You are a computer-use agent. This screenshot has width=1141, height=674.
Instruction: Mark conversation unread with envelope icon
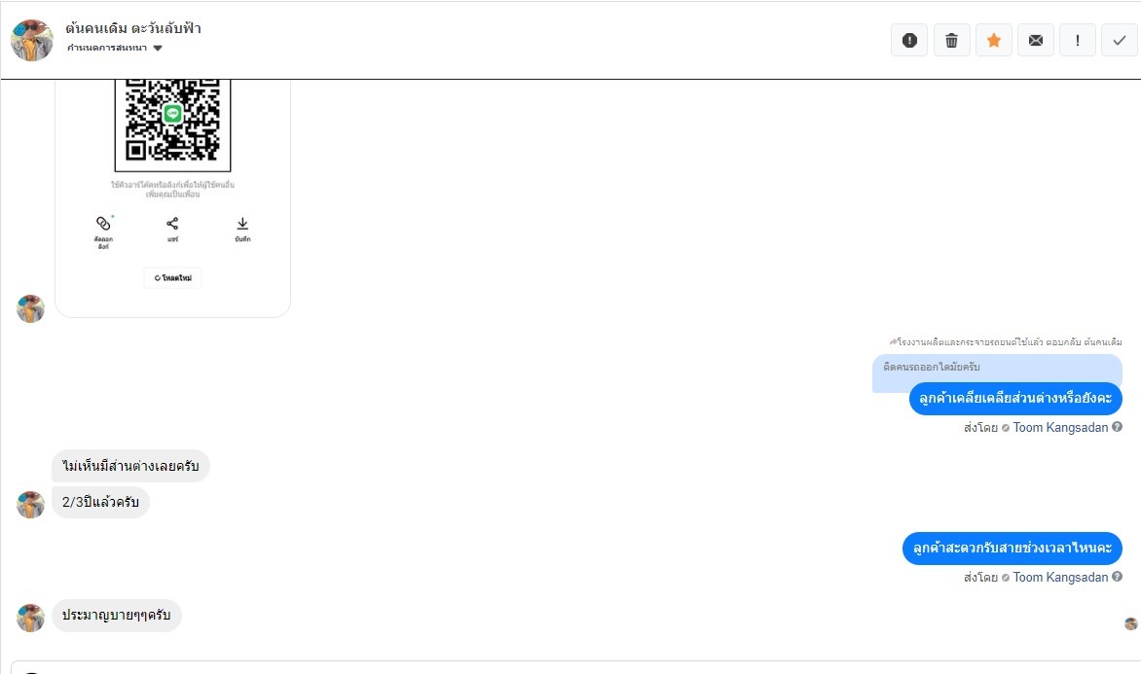[x=1035, y=40]
